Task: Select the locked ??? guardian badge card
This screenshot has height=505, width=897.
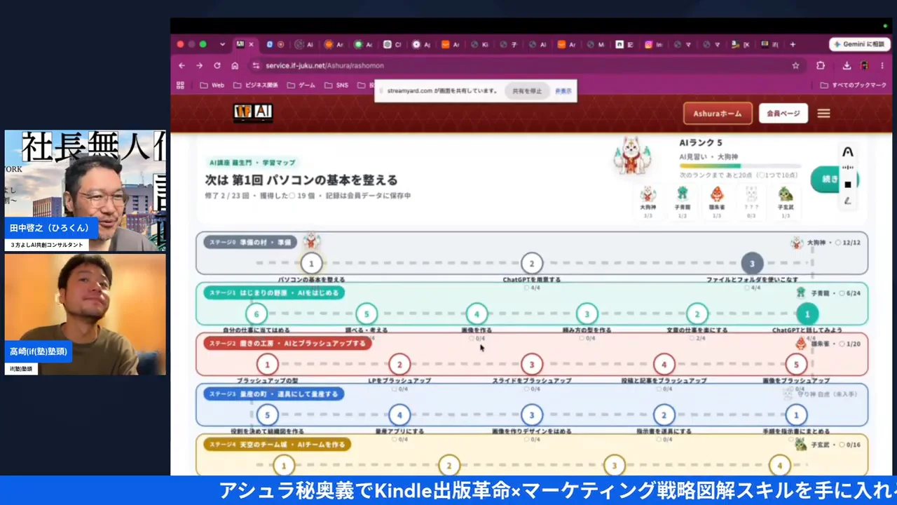Action: pos(751,202)
